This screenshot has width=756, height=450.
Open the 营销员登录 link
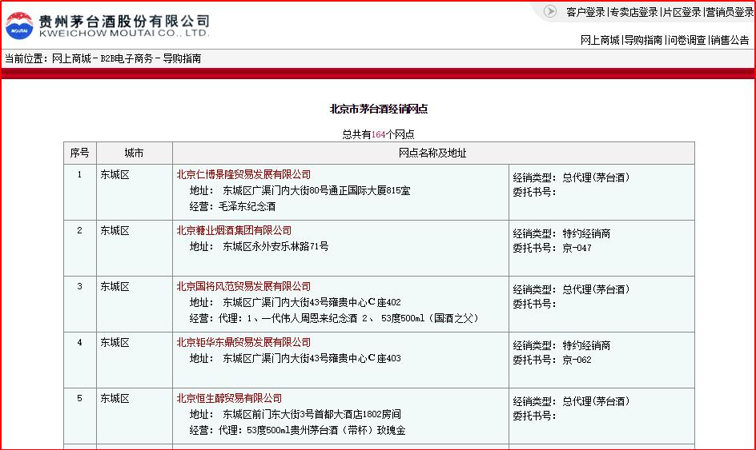pos(730,13)
